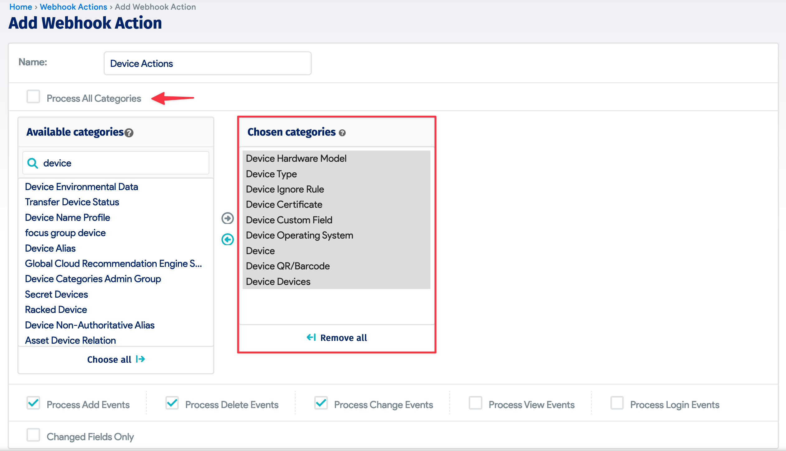This screenshot has width=786, height=451.
Task: Enable the Process View Events checkbox
Action: coord(476,403)
